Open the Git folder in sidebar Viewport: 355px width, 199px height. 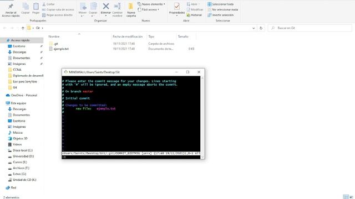(x=15, y=87)
